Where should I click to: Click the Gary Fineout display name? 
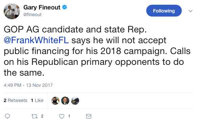(42, 7)
